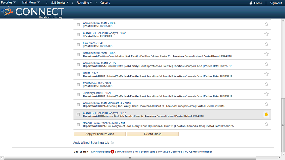285x160 pixels.
Task: Select the Job Search tab
Action: tap(81, 152)
